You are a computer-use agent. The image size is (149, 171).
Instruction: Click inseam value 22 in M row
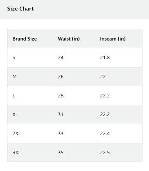pyautogui.click(x=103, y=76)
